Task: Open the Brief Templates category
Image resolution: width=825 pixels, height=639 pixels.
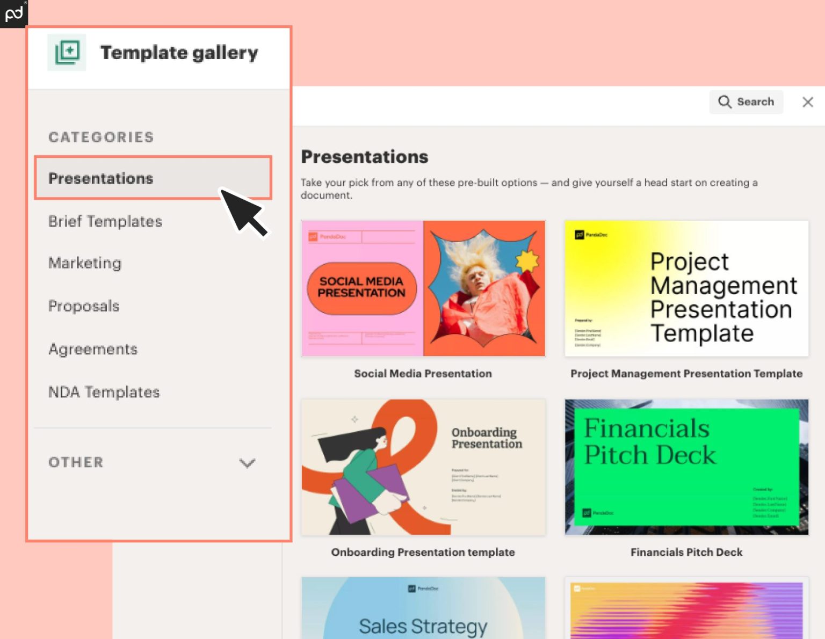Action: click(105, 221)
